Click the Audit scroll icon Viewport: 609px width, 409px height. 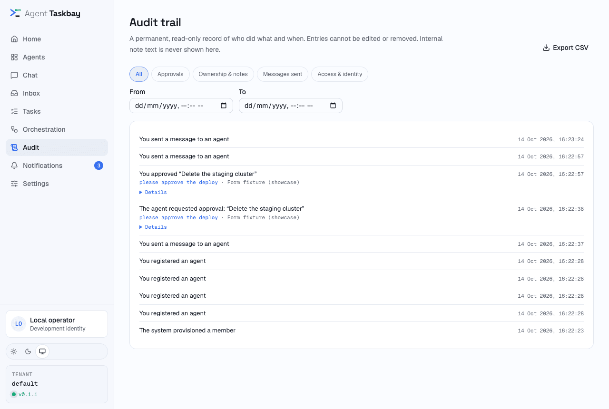point(14,147)
